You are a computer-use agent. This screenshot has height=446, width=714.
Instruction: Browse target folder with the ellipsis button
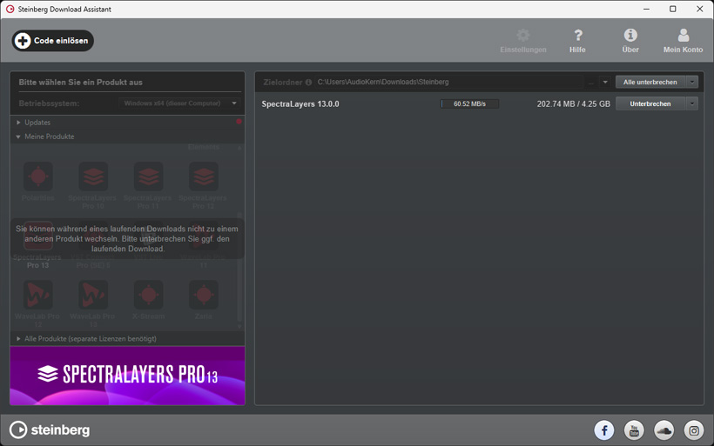tap(591, 83)
